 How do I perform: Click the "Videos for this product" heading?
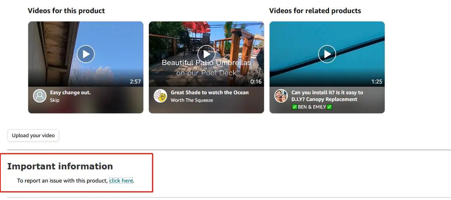tap(67, 11)
